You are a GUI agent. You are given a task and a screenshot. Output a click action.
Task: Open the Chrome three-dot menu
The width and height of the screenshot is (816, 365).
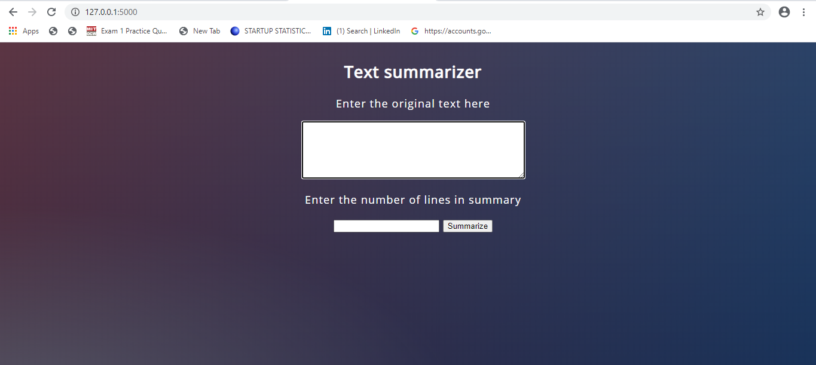tap(803, 12)
